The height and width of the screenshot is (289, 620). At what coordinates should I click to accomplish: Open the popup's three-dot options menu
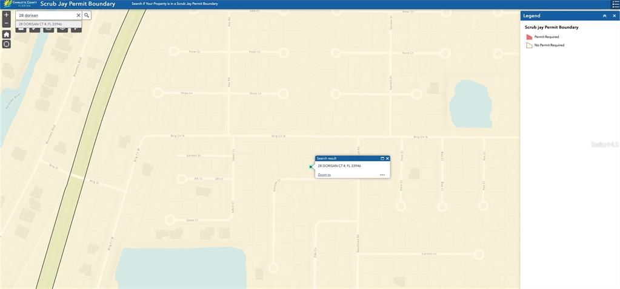click(382, 175)
